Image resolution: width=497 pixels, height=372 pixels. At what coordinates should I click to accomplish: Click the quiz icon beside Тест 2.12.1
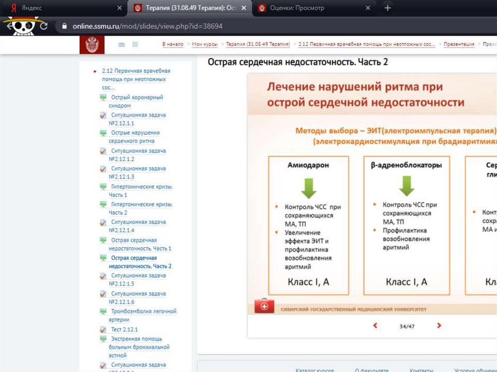coord(103,329)
